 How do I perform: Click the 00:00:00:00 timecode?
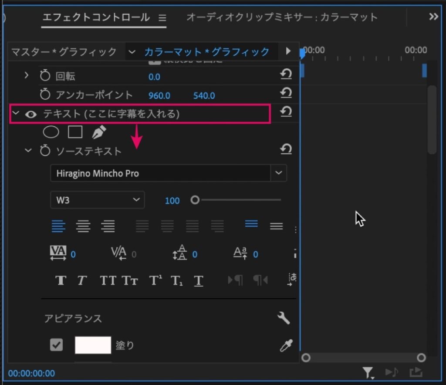coord(31,373)
